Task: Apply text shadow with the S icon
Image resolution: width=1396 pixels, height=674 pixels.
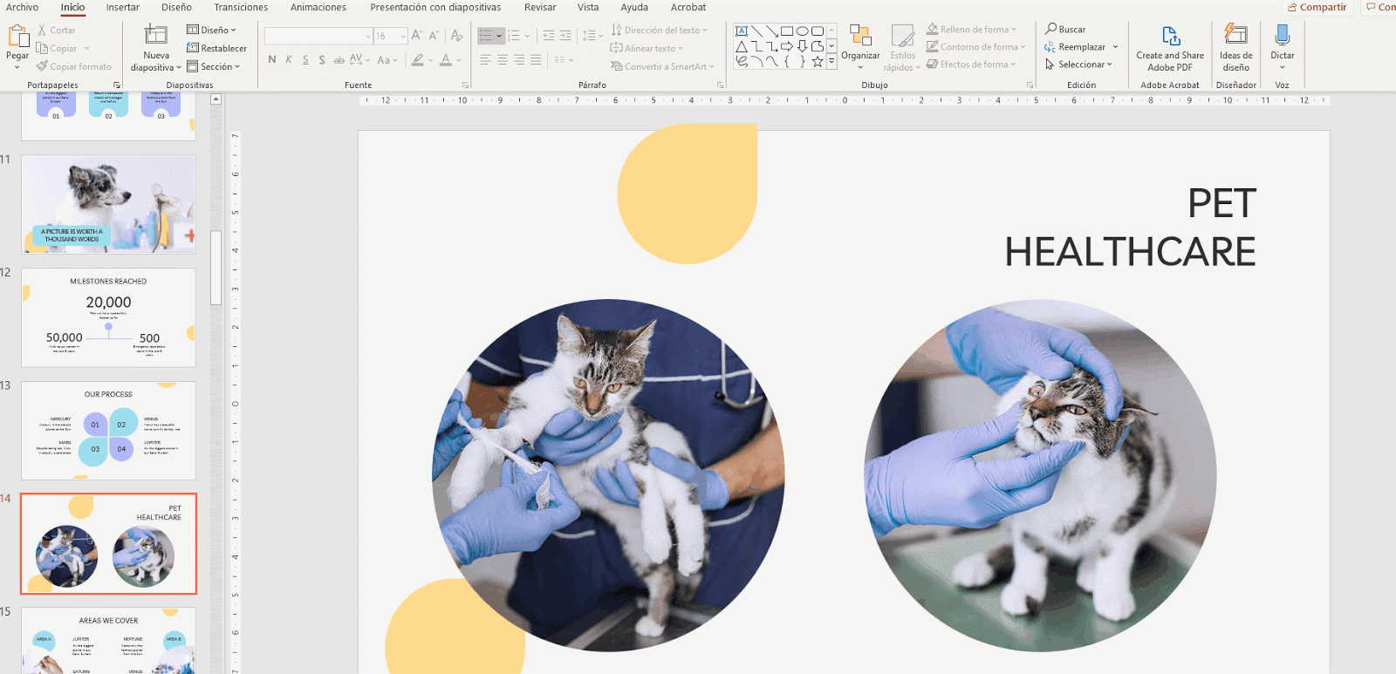Action: (322, 60)
